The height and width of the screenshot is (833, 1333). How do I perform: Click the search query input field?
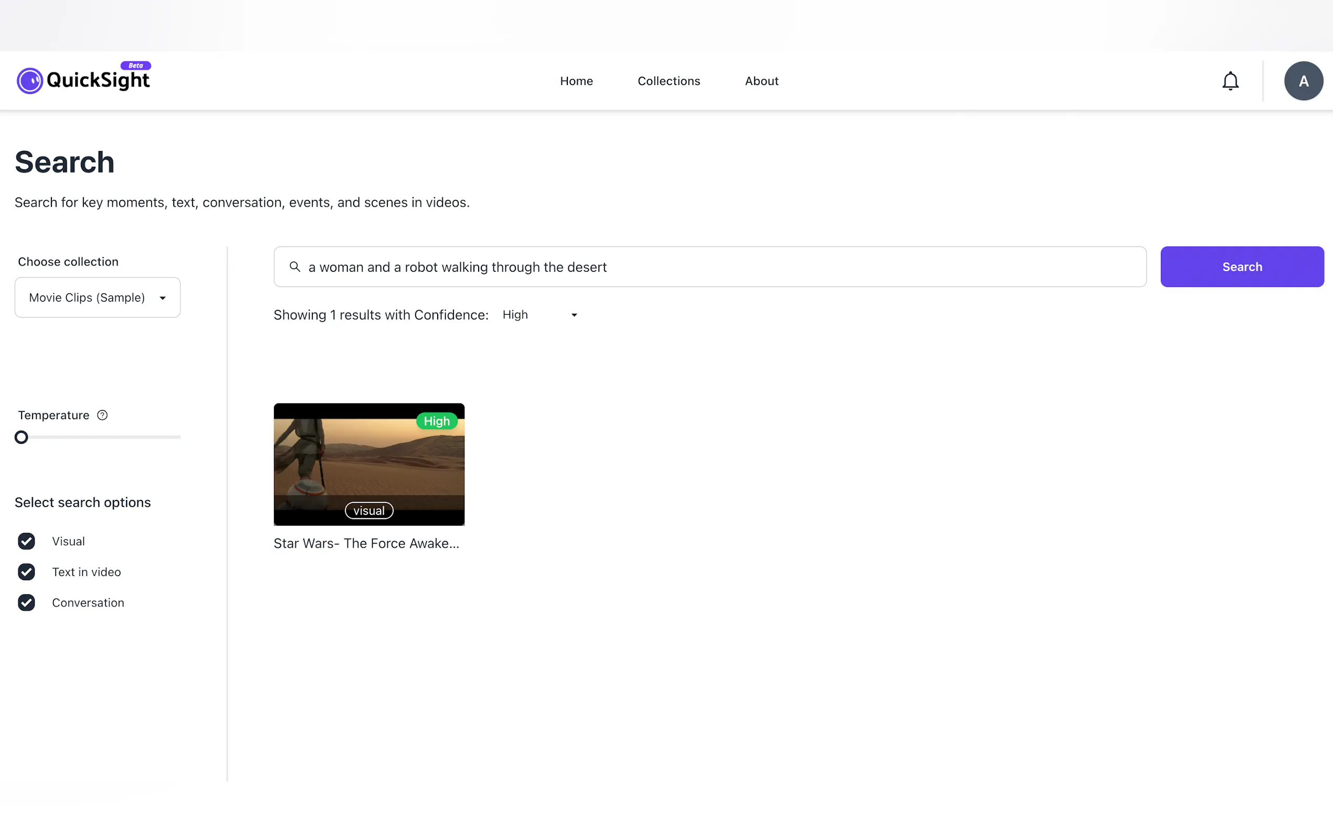[716, 266]
